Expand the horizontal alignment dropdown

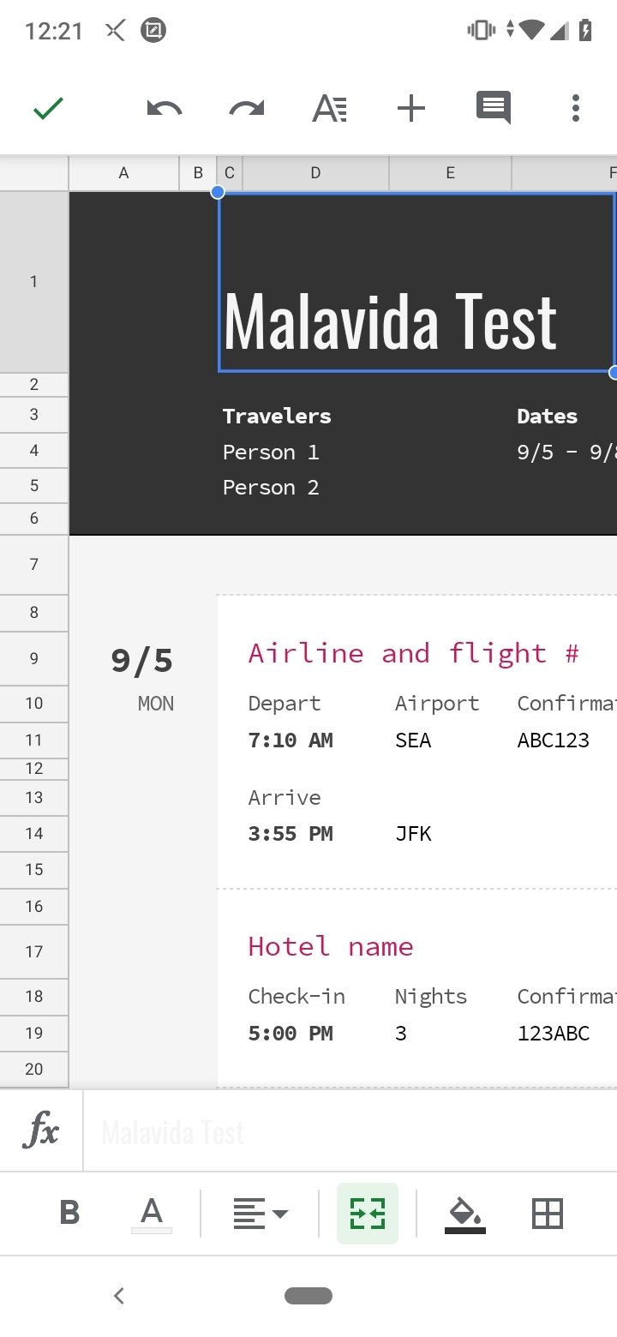click(x=260, y=1213)
